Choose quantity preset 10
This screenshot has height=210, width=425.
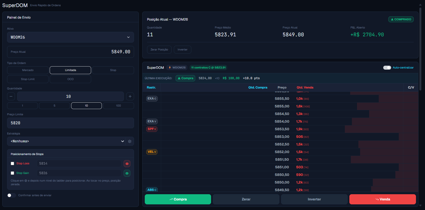click(86, 106)
